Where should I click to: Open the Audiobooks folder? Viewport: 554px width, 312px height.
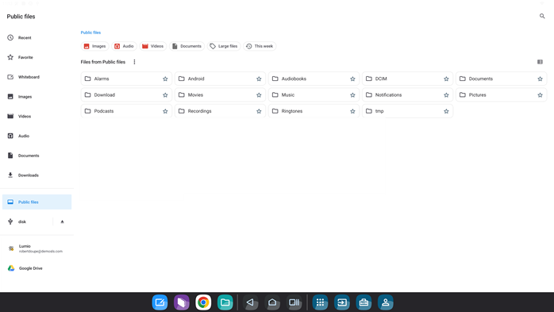314,79
